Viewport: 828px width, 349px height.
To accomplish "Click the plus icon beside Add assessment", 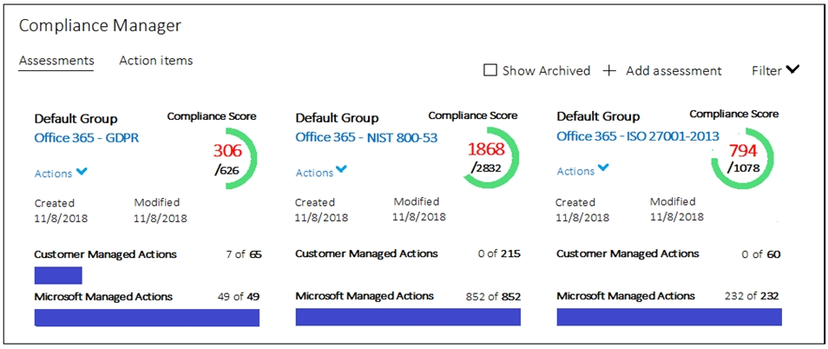I will pyautogui.click(x=610, y=70).
